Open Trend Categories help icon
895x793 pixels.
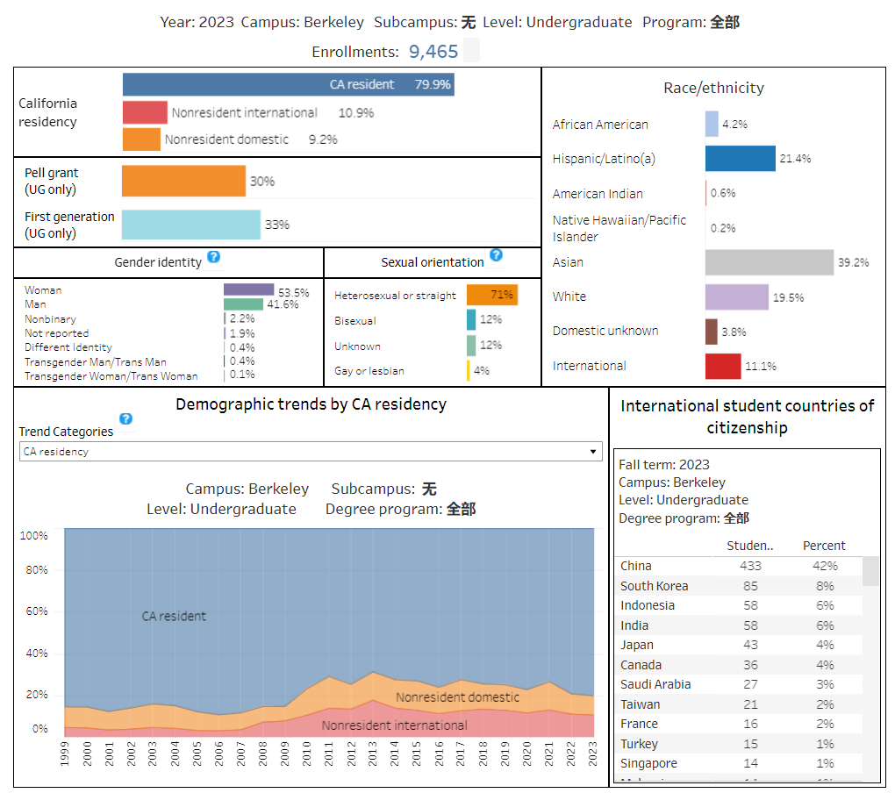pos(125,418)
